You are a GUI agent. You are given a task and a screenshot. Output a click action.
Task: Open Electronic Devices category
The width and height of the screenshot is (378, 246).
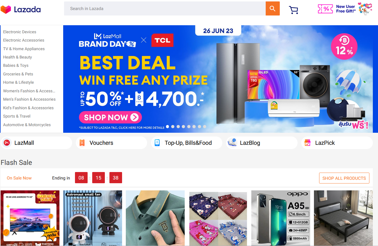pyautogui.click(x=20, y=32)
